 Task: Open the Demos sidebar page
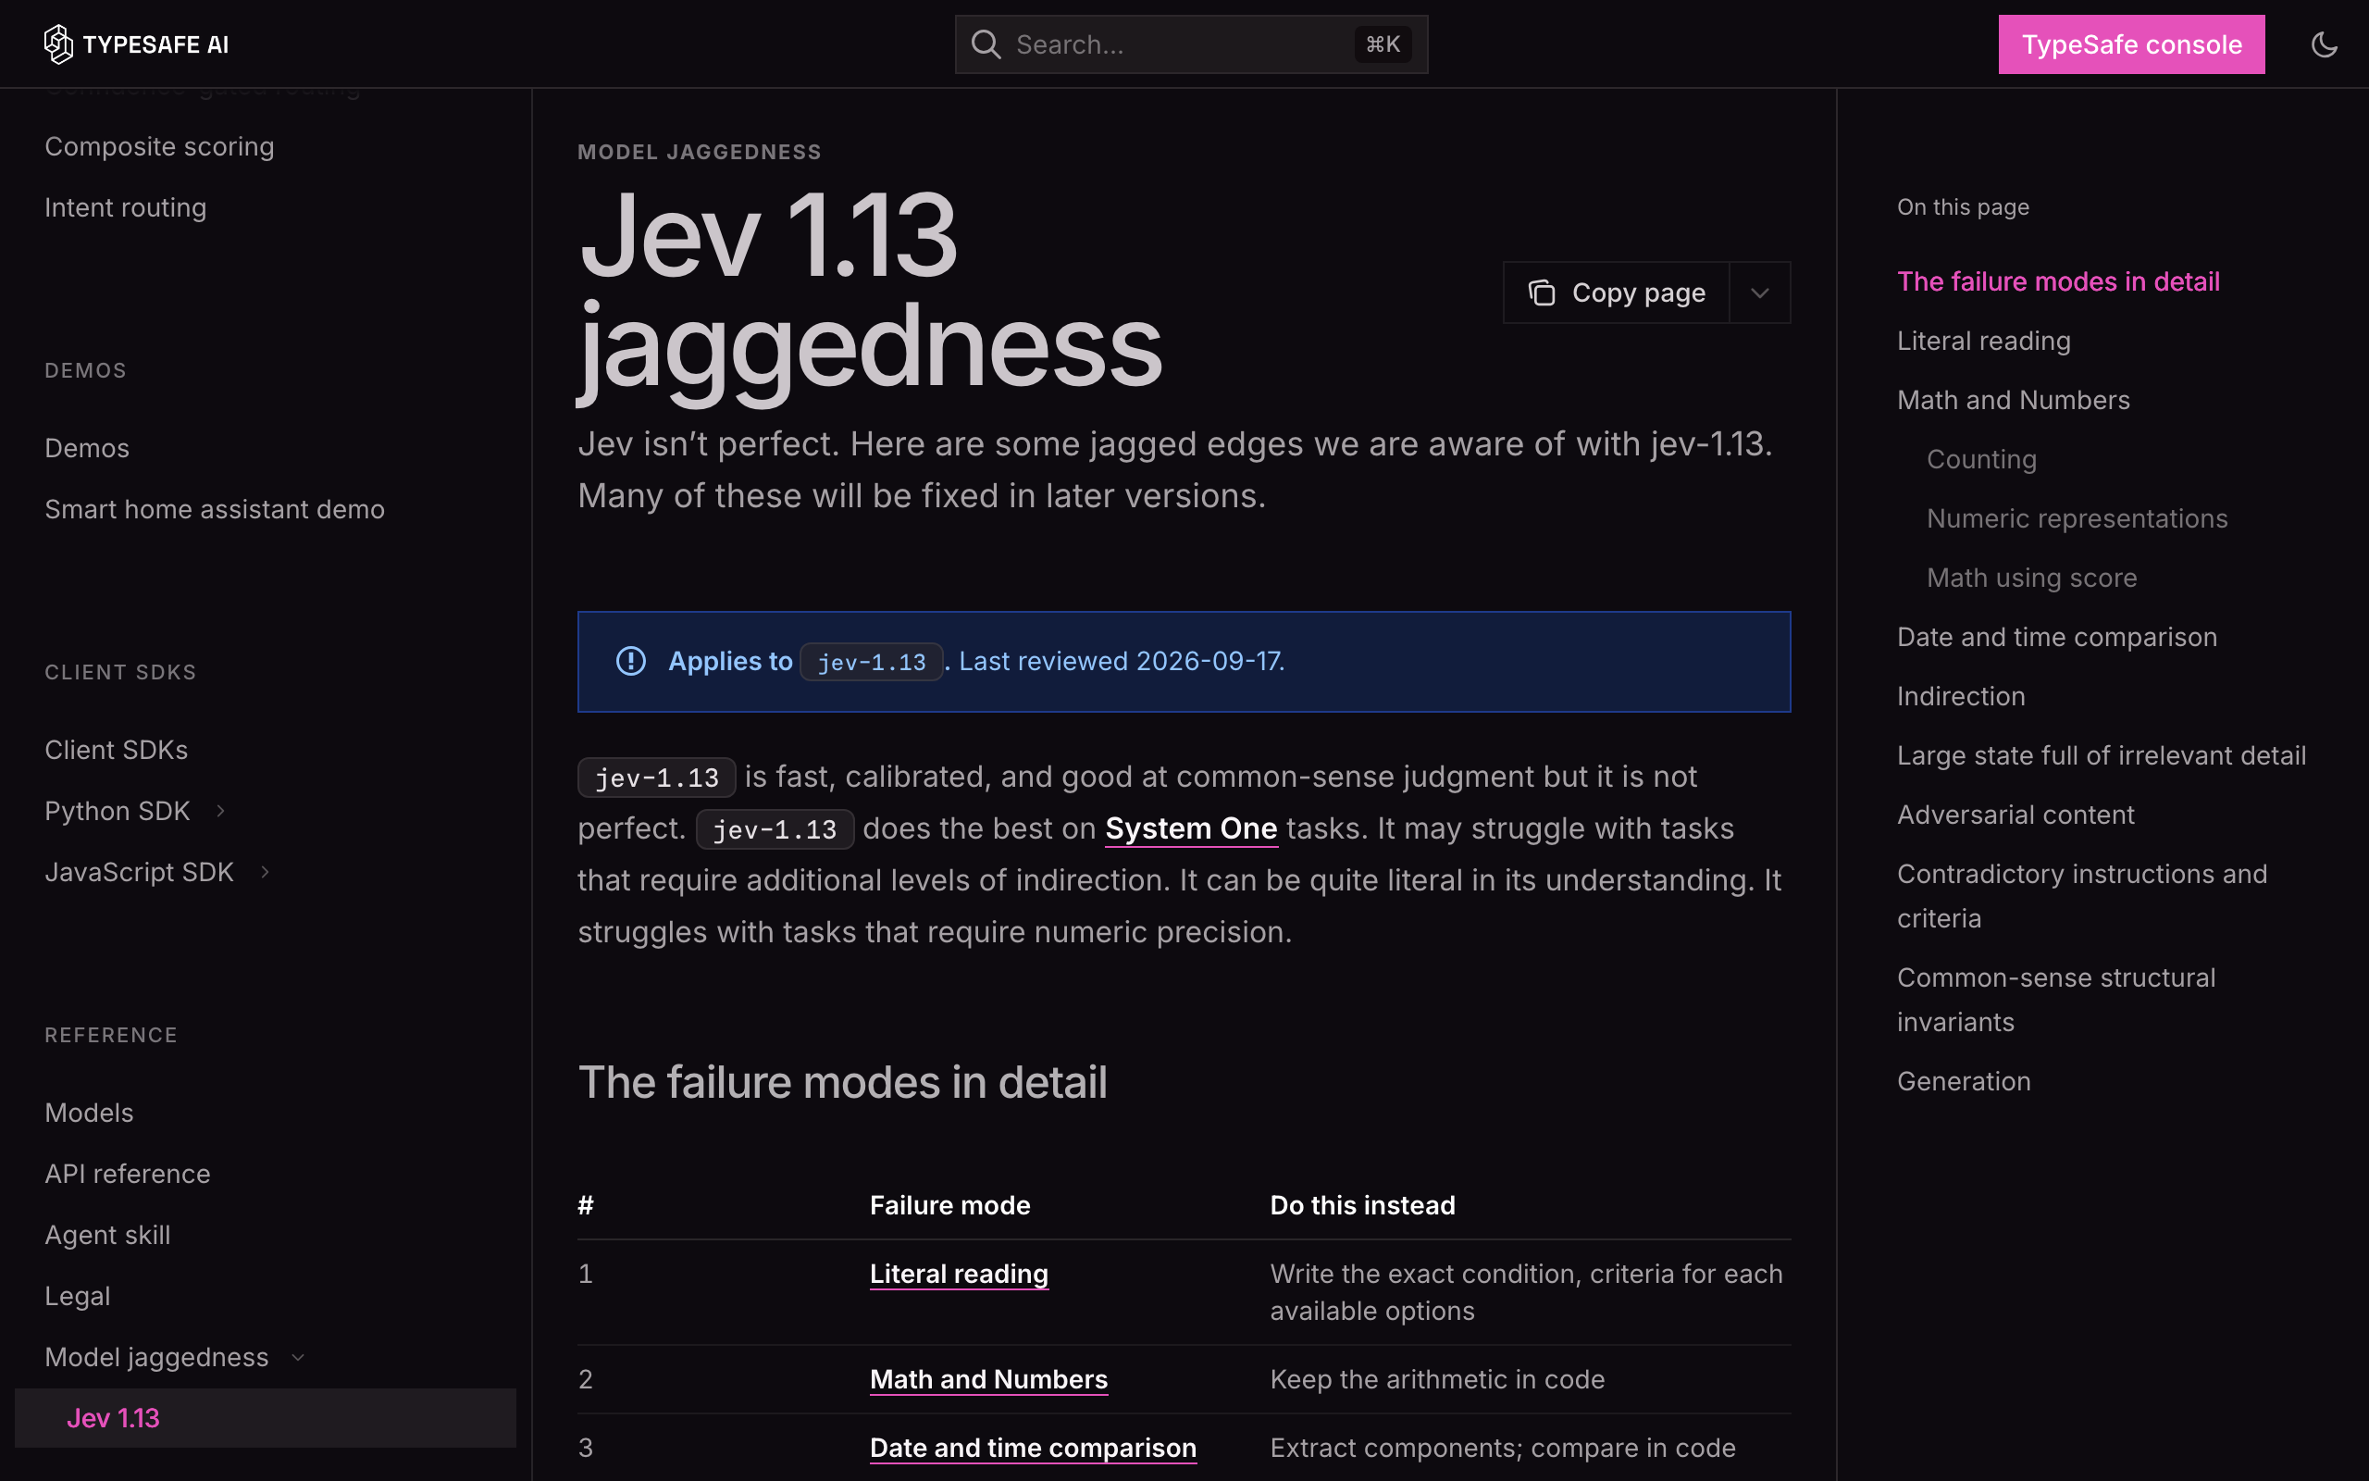point(87,449)
